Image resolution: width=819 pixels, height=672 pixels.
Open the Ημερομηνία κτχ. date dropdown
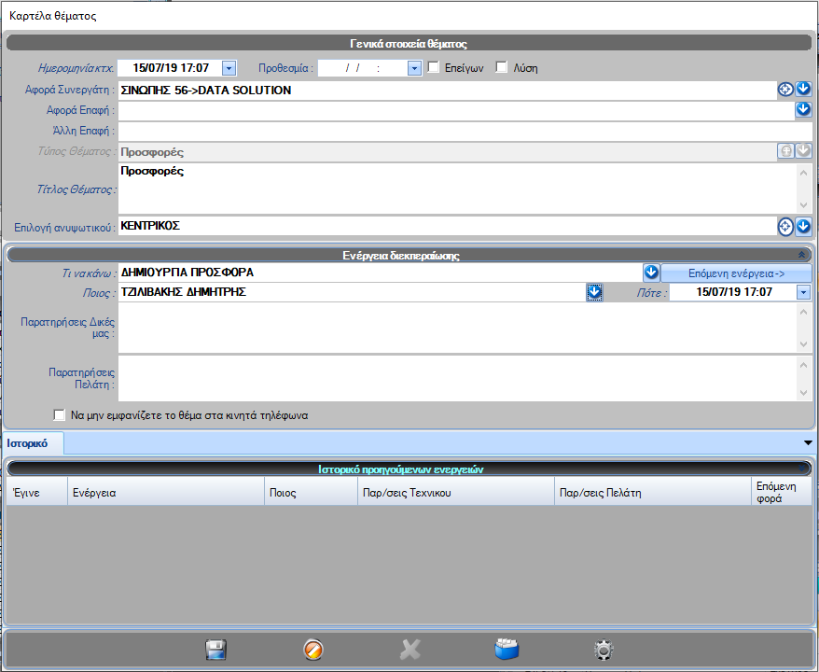click(x=229, y=67)
